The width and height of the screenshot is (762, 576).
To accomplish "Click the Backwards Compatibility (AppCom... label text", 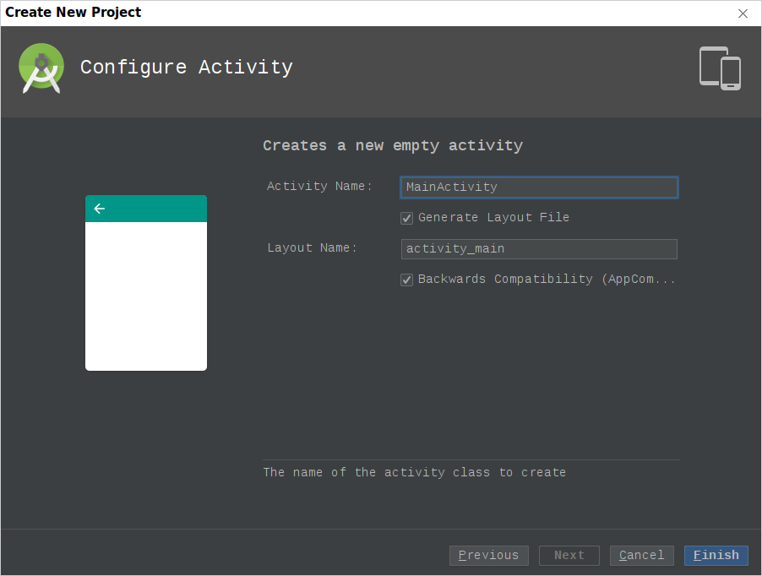I will 547,280.
